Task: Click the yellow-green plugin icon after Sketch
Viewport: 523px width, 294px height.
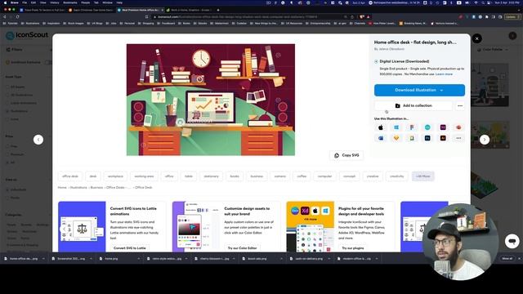Action: tap(412, 138)
